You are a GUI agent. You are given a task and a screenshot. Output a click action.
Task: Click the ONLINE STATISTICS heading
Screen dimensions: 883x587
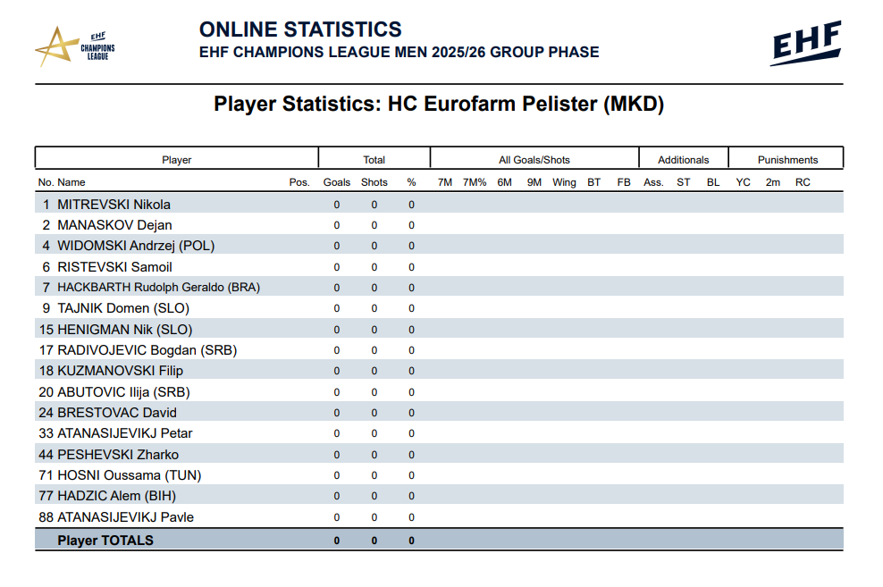[300, 30]
